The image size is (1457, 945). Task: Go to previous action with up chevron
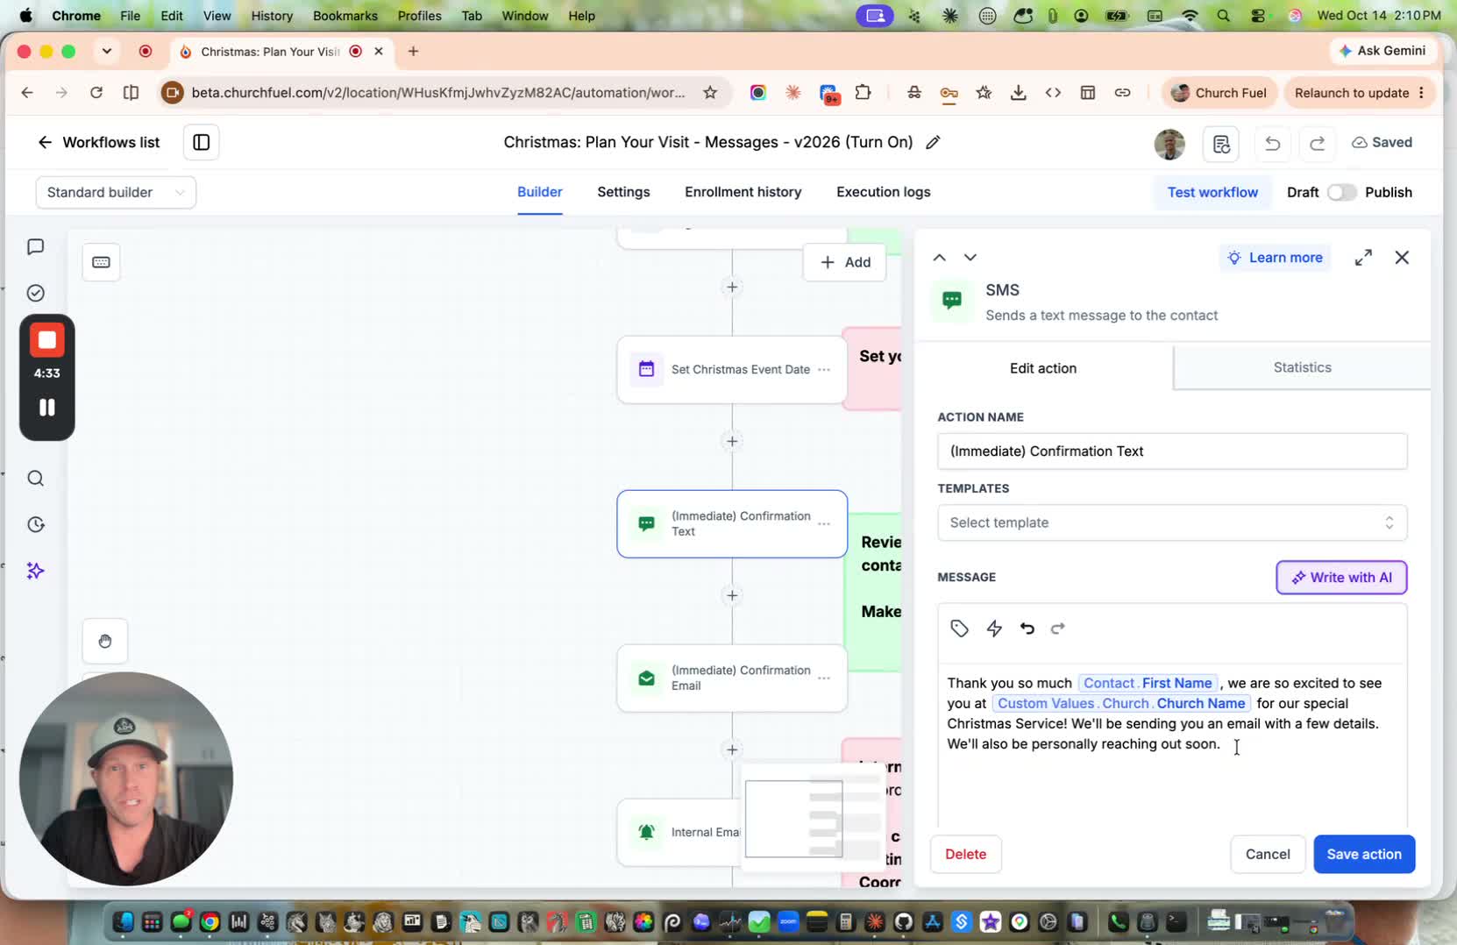tap(939, 257)
